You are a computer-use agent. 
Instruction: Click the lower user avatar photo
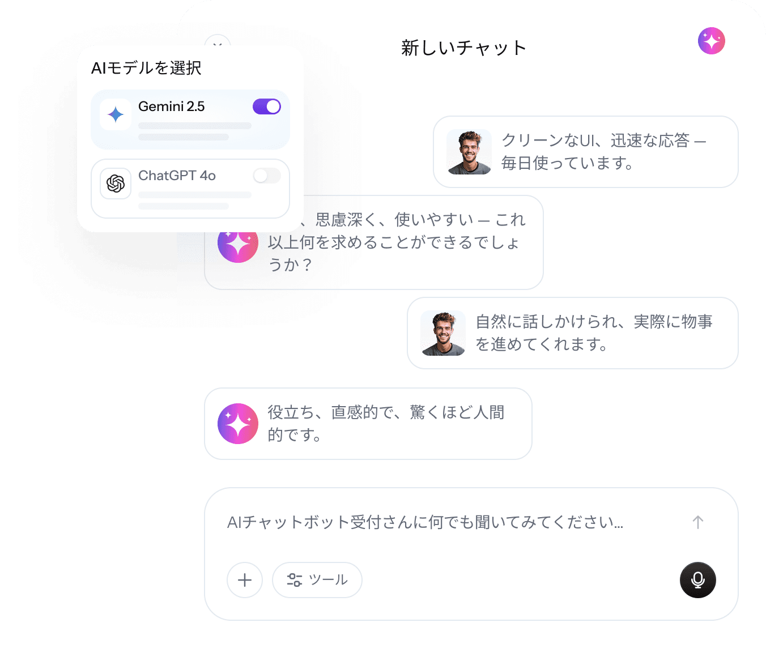coord(443,333)
